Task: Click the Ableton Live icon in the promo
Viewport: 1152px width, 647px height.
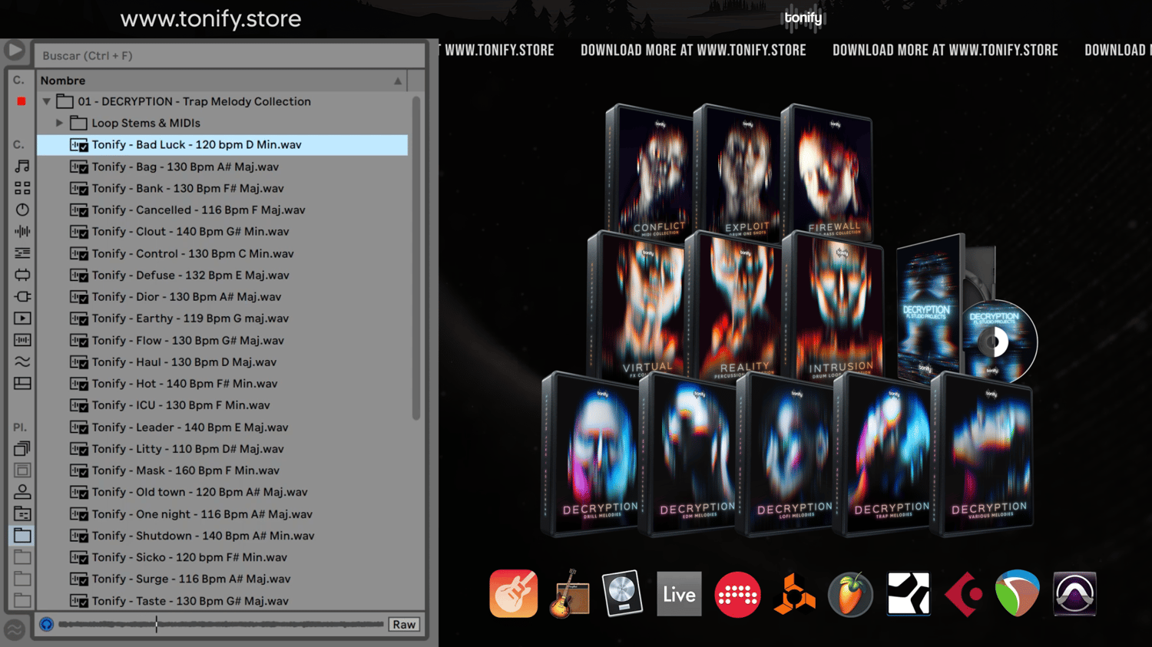Action: pyautogui.click(x=679, y=594)
